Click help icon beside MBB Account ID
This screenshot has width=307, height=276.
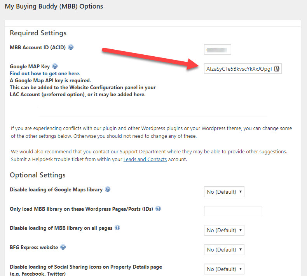click(71, 47)
